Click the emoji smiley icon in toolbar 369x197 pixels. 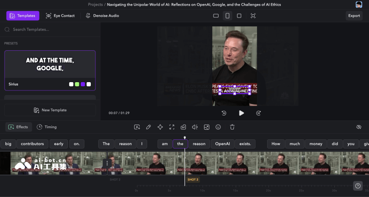click(218, 127)
